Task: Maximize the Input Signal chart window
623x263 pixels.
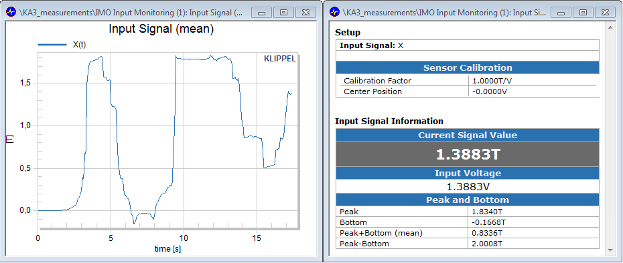Action: coord(283,13)
